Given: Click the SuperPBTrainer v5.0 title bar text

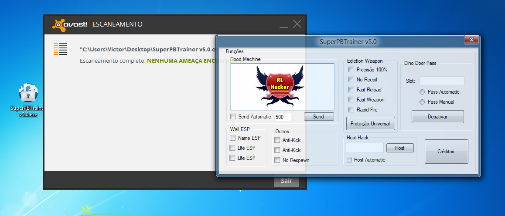Looking at the screenshot, I should (348, 41).
